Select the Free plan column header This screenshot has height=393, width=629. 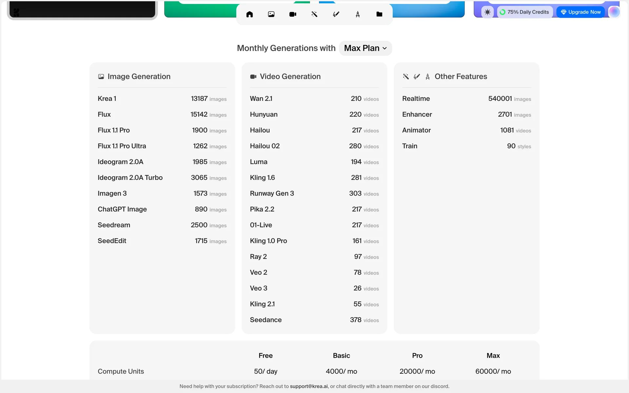click(265, 355)
